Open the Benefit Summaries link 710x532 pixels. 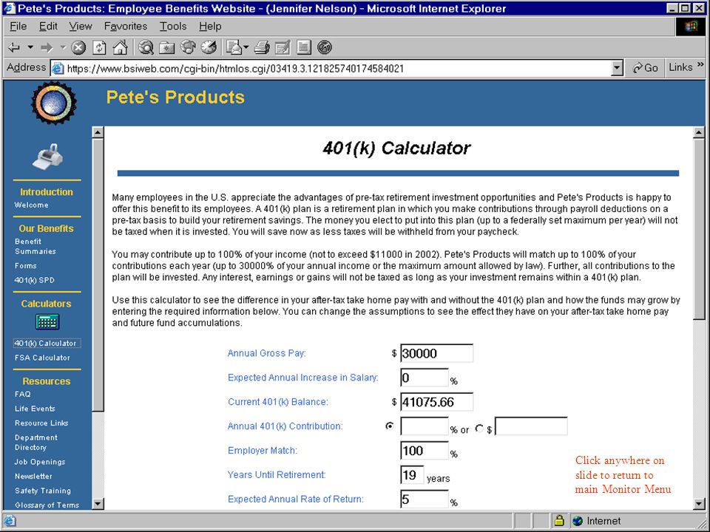click(35, 246)
